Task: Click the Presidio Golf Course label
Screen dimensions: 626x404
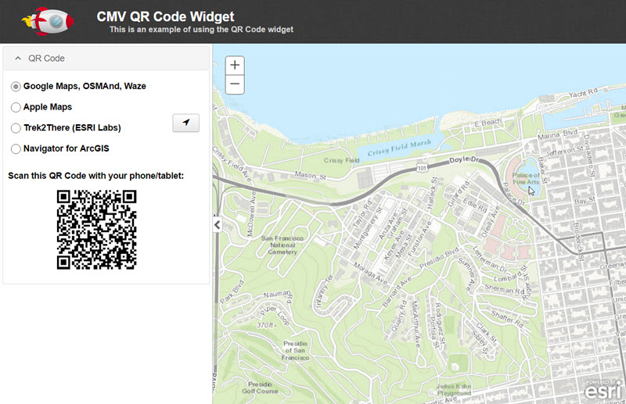Action: (x=260, y=388)
